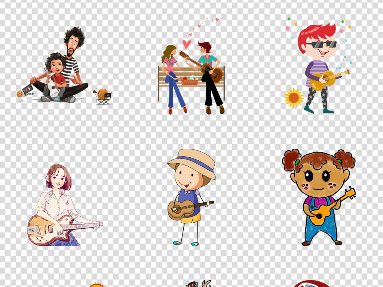The height and width of the screenshot is (287, 383).
Task: Click the boy's straw hat
Action: 192,162
